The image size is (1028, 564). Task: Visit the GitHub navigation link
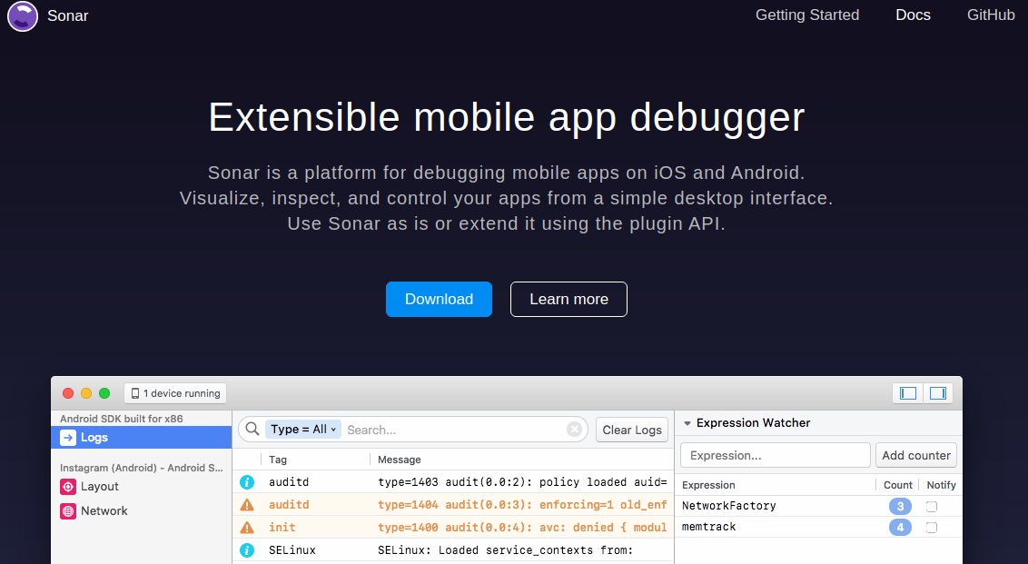pyautogui.click(x=991, y=15)
